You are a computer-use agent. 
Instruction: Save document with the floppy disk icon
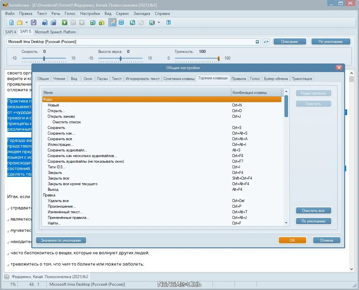click(x=34, y=22)
